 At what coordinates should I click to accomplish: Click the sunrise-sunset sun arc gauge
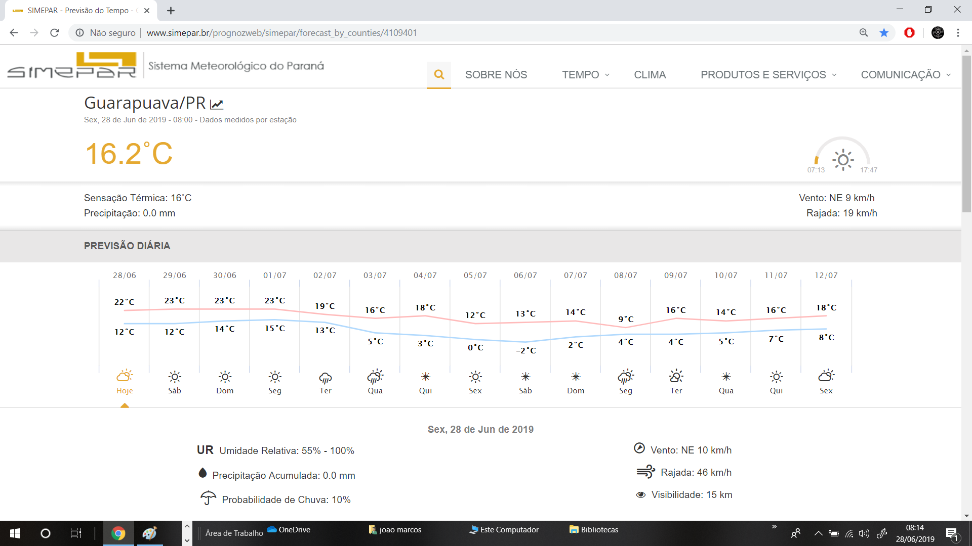[x=842, y=155]
